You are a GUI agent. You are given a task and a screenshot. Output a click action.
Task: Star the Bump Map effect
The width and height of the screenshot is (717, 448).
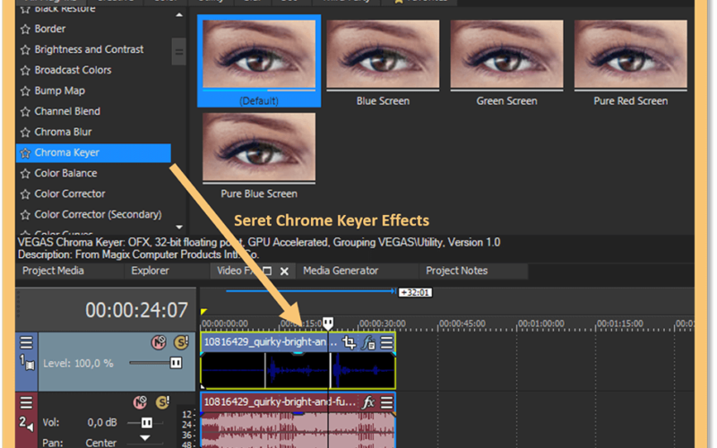point(25,91)
